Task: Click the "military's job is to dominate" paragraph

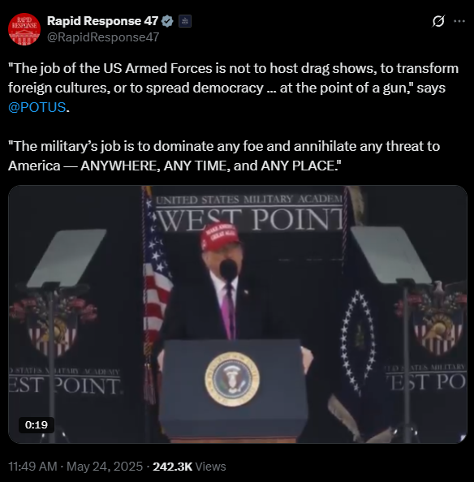Action: point(224,156)
